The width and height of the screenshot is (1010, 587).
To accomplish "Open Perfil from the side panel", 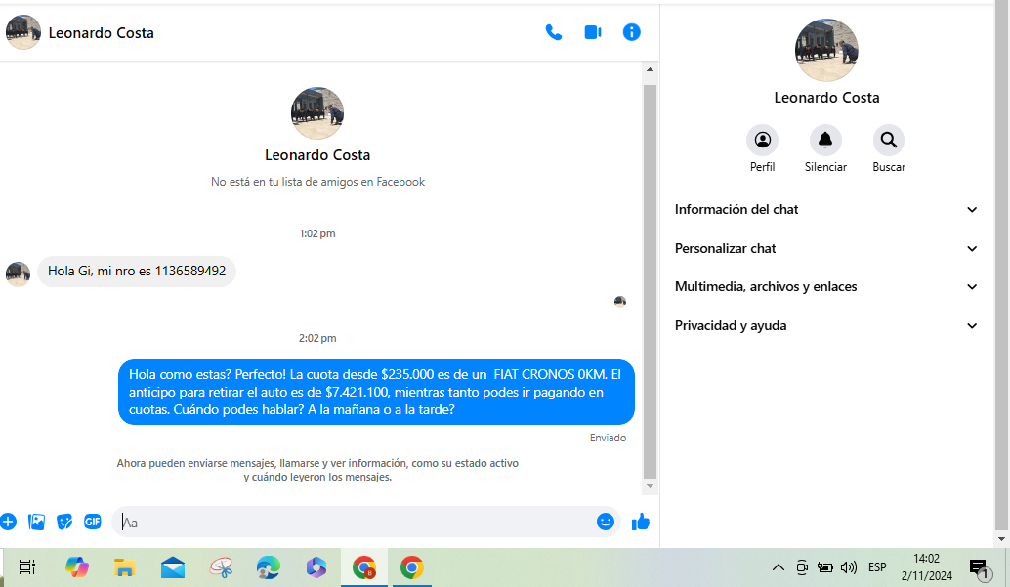I will pos(763,140).
